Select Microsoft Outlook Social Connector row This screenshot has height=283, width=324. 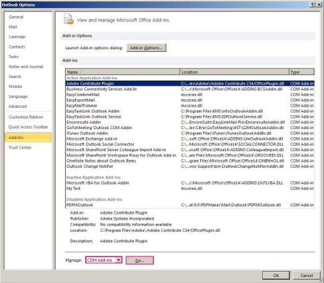point(190,144)
